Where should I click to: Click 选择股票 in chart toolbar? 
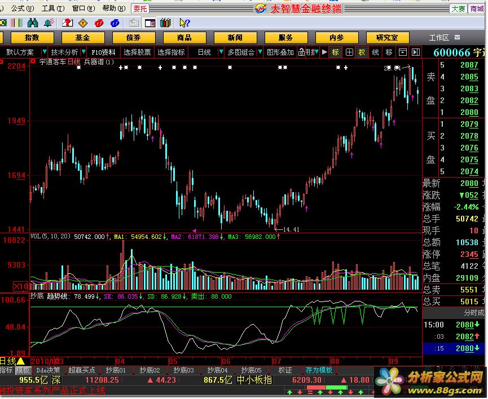click(x=137, y=52)
